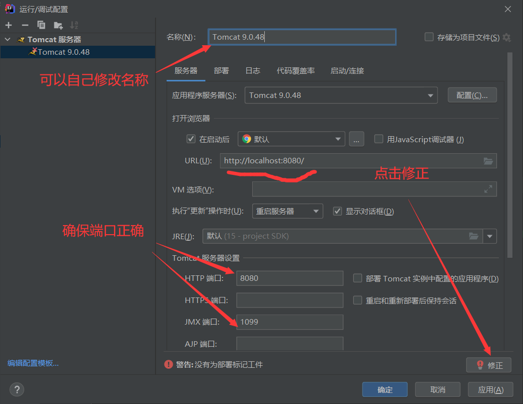Switch to 启动/连接 tab

[347, 71]
